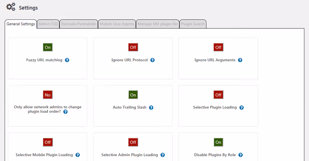This screenshot has height=161, width=309.
Task: Toggle Disable Plugins By Role On button
Action: click(x=218, y=142)
